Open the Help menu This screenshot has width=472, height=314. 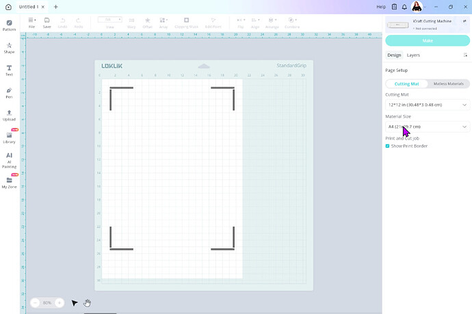click(x=381, y=7)
